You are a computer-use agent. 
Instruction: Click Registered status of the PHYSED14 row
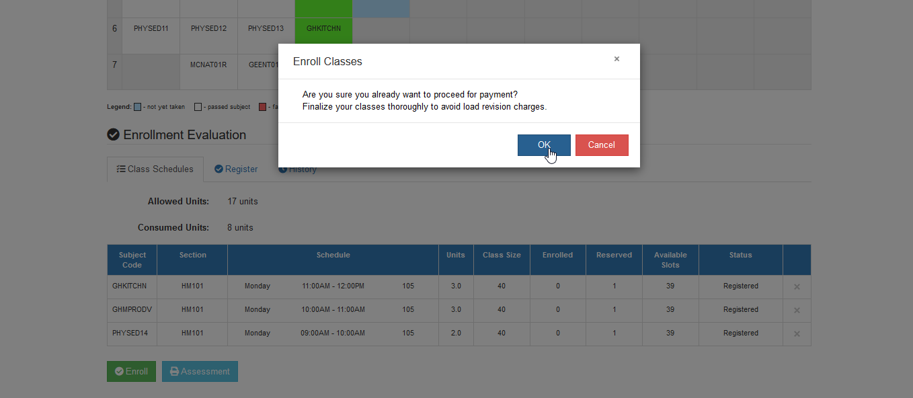click(x=741, y=333)
